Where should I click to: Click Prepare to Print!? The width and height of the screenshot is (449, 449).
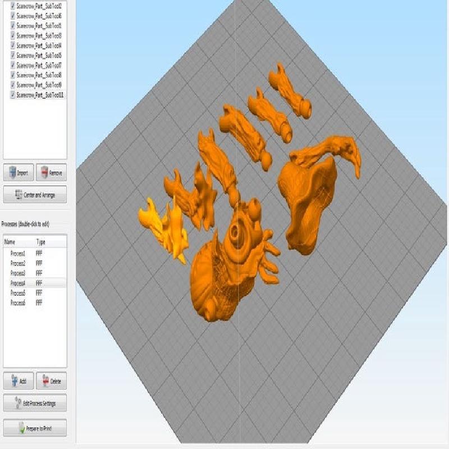[35, 428]
